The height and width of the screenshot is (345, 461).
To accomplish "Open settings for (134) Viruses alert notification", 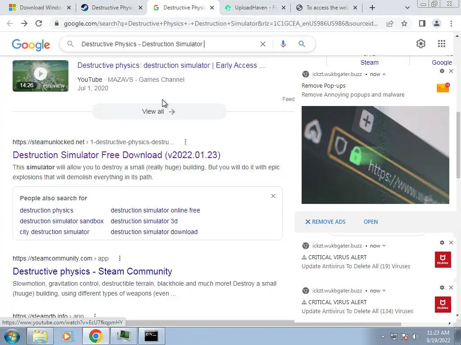I will pyautogui.click(x=442, y=287).
